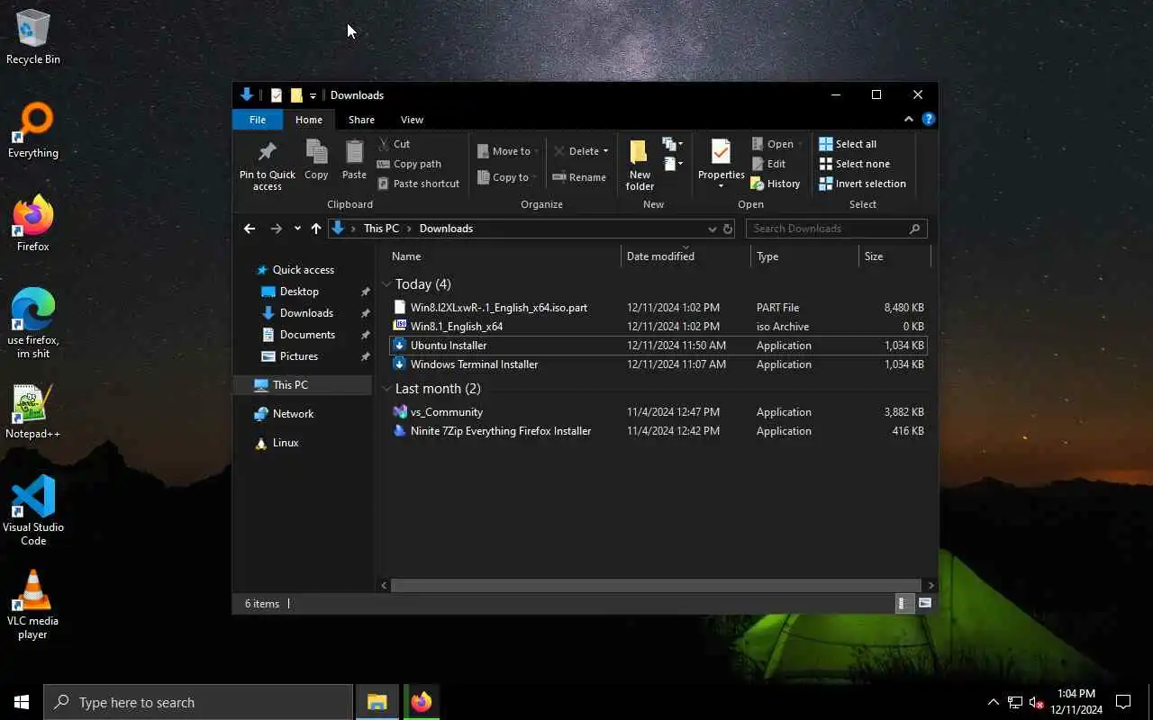Image resolution: width=1153 pixels, height=720 pixels.
Task: Click the Back navigation arrow
Action: coord(250,229)
